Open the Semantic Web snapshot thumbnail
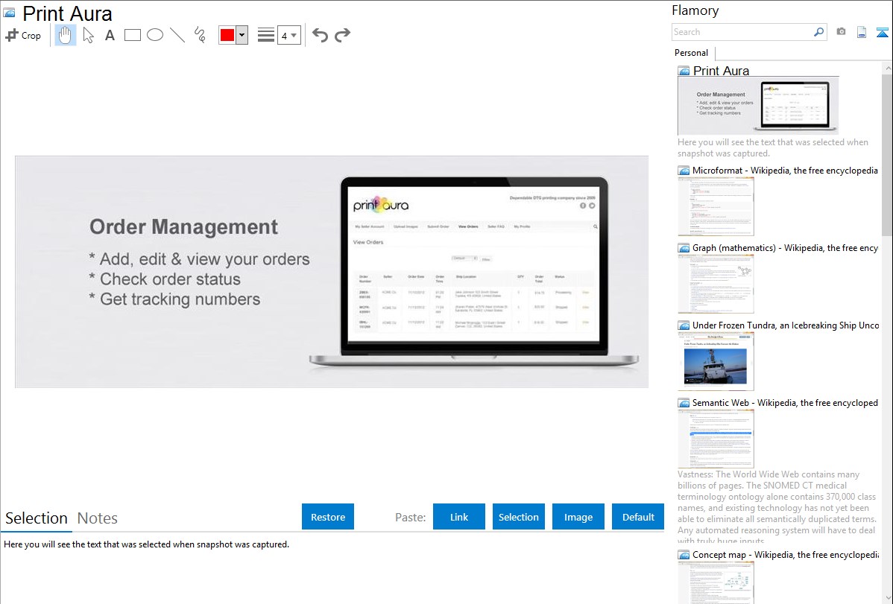 716,439
